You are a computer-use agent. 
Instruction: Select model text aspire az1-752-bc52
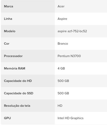tap(72, 31)
